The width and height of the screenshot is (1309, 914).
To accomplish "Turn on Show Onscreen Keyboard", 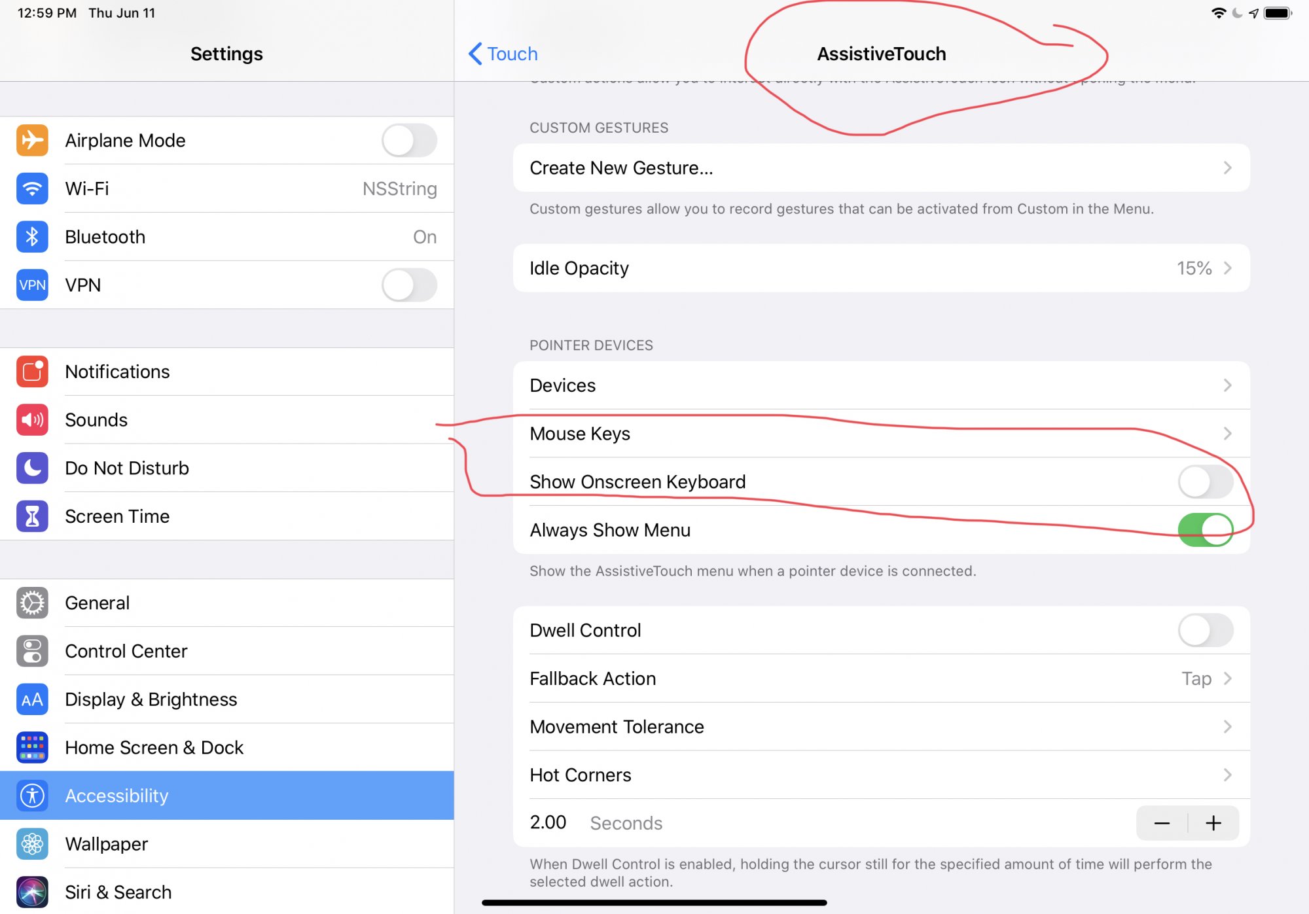I will click(x=1205, y=482).
